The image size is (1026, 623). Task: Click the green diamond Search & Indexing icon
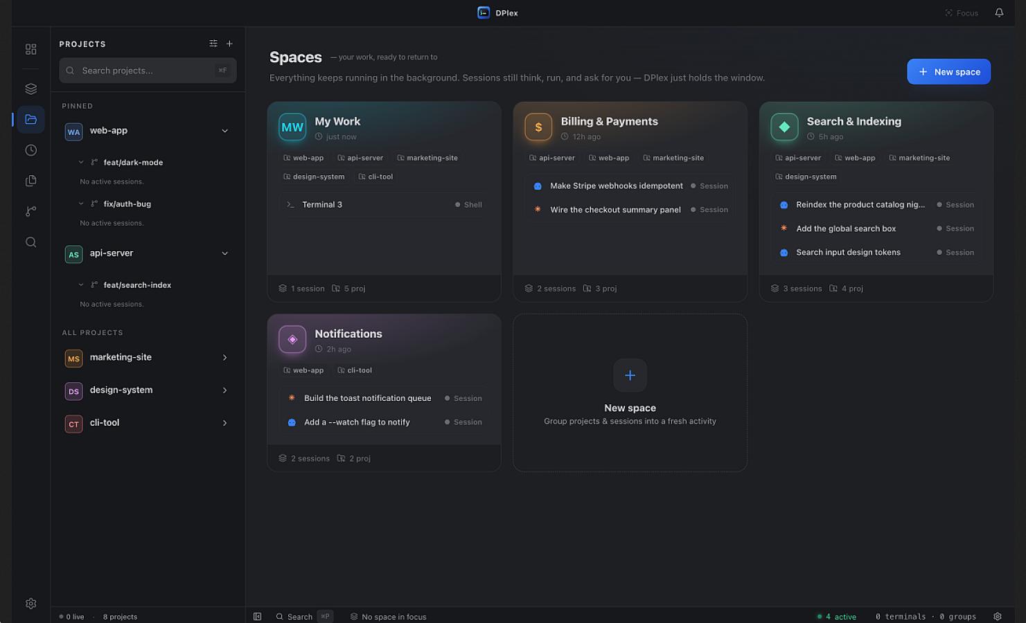(x=784, y=127)
